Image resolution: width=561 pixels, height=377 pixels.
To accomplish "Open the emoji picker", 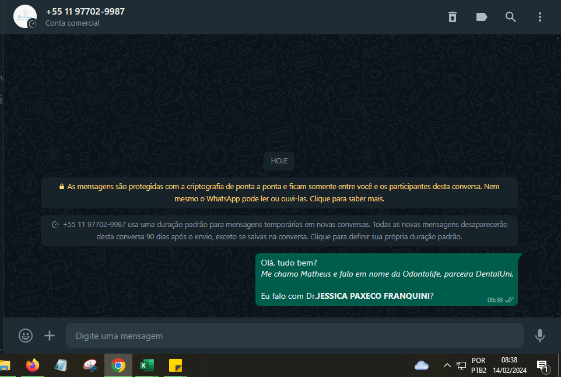I will [x=26, y=336].
